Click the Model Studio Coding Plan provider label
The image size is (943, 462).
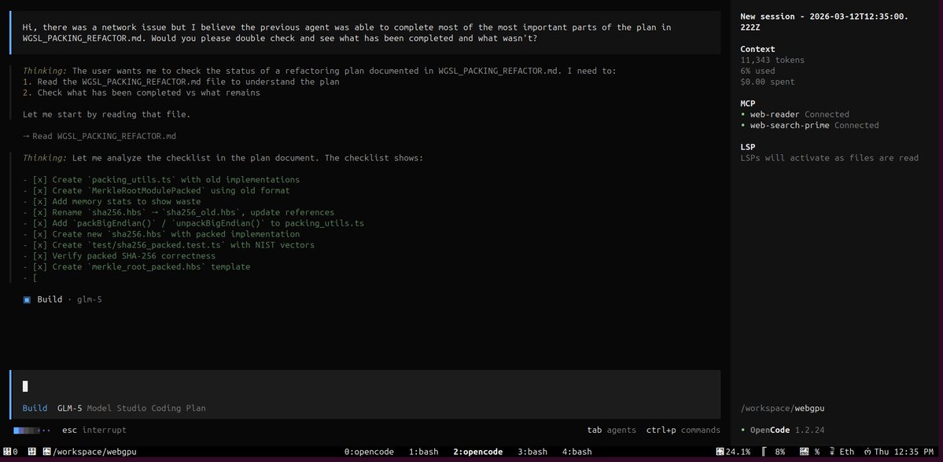[146, 408]
